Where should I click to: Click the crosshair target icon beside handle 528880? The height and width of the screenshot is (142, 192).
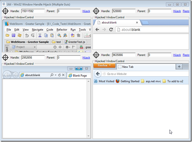click(96, 11)
